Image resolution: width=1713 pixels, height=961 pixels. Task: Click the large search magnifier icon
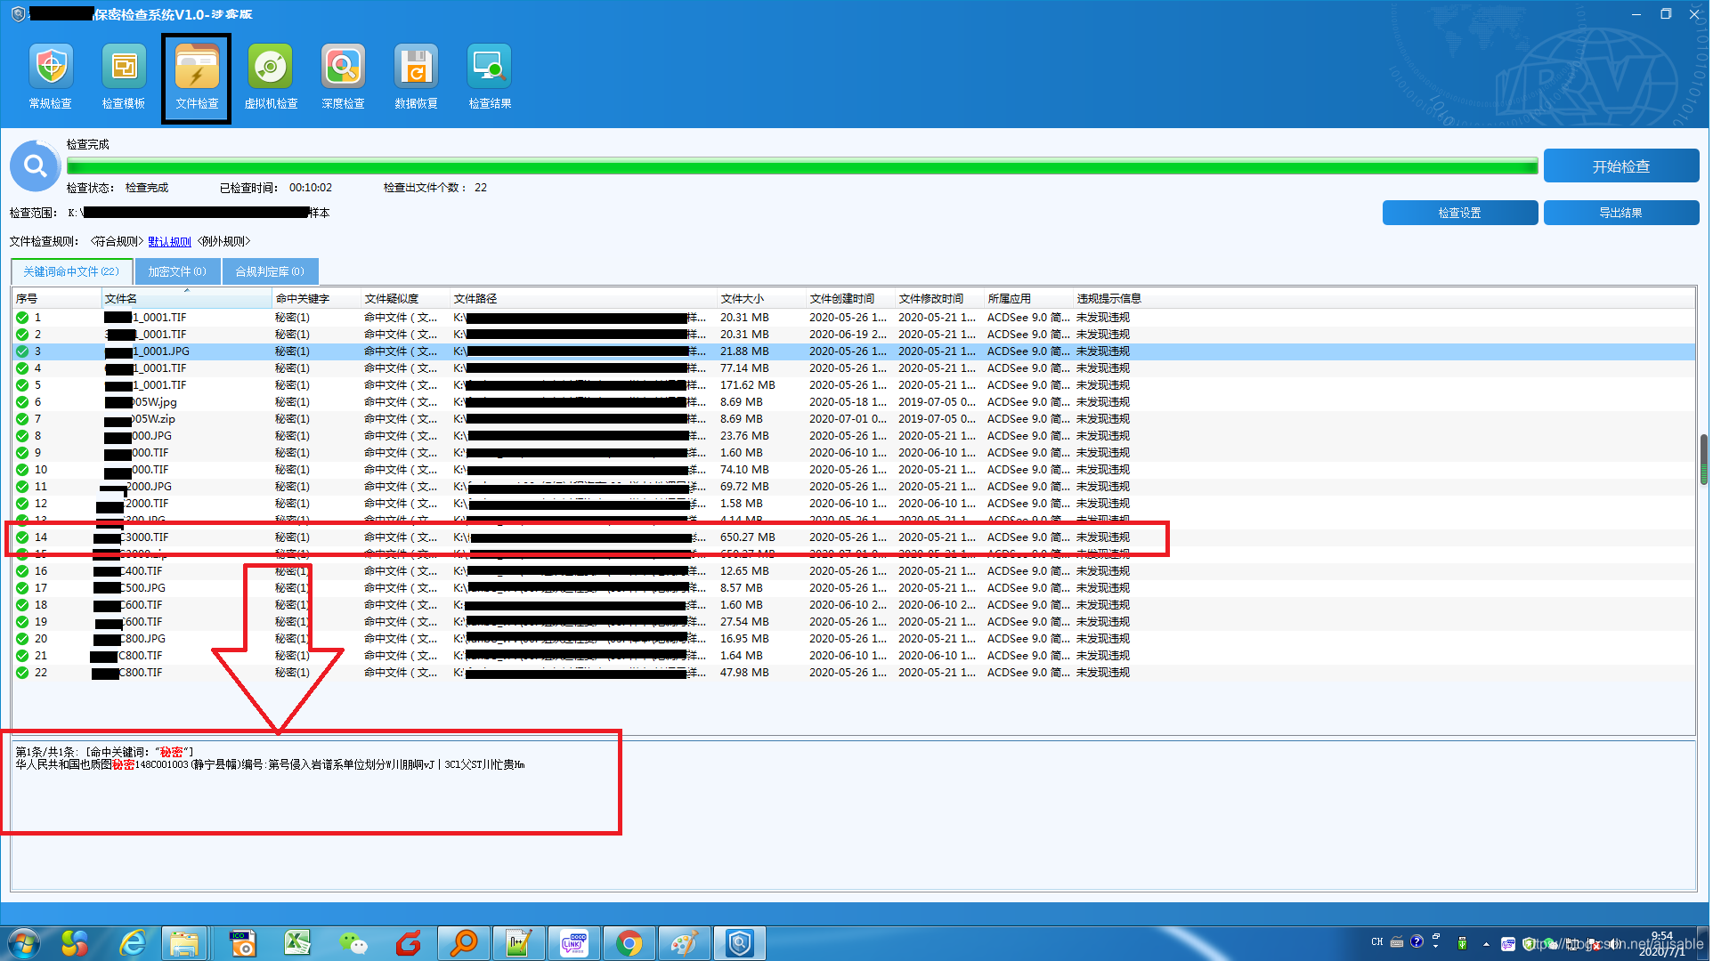36,166
